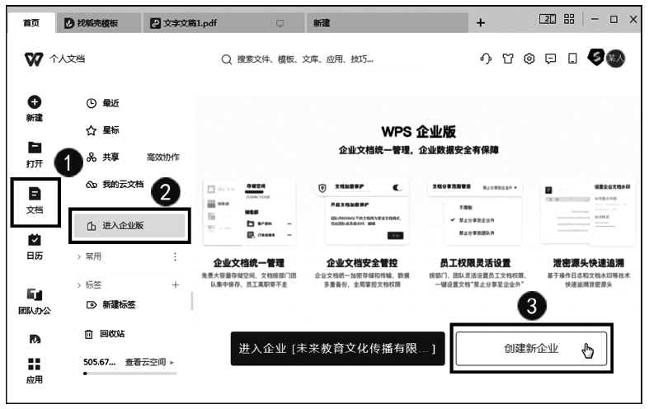Open the 打开 folder icon

click(35, 148)
